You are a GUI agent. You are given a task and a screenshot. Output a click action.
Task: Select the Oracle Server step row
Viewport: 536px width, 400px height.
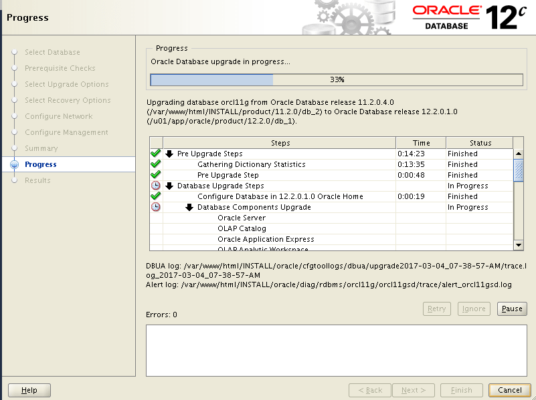tap(331, 218)
